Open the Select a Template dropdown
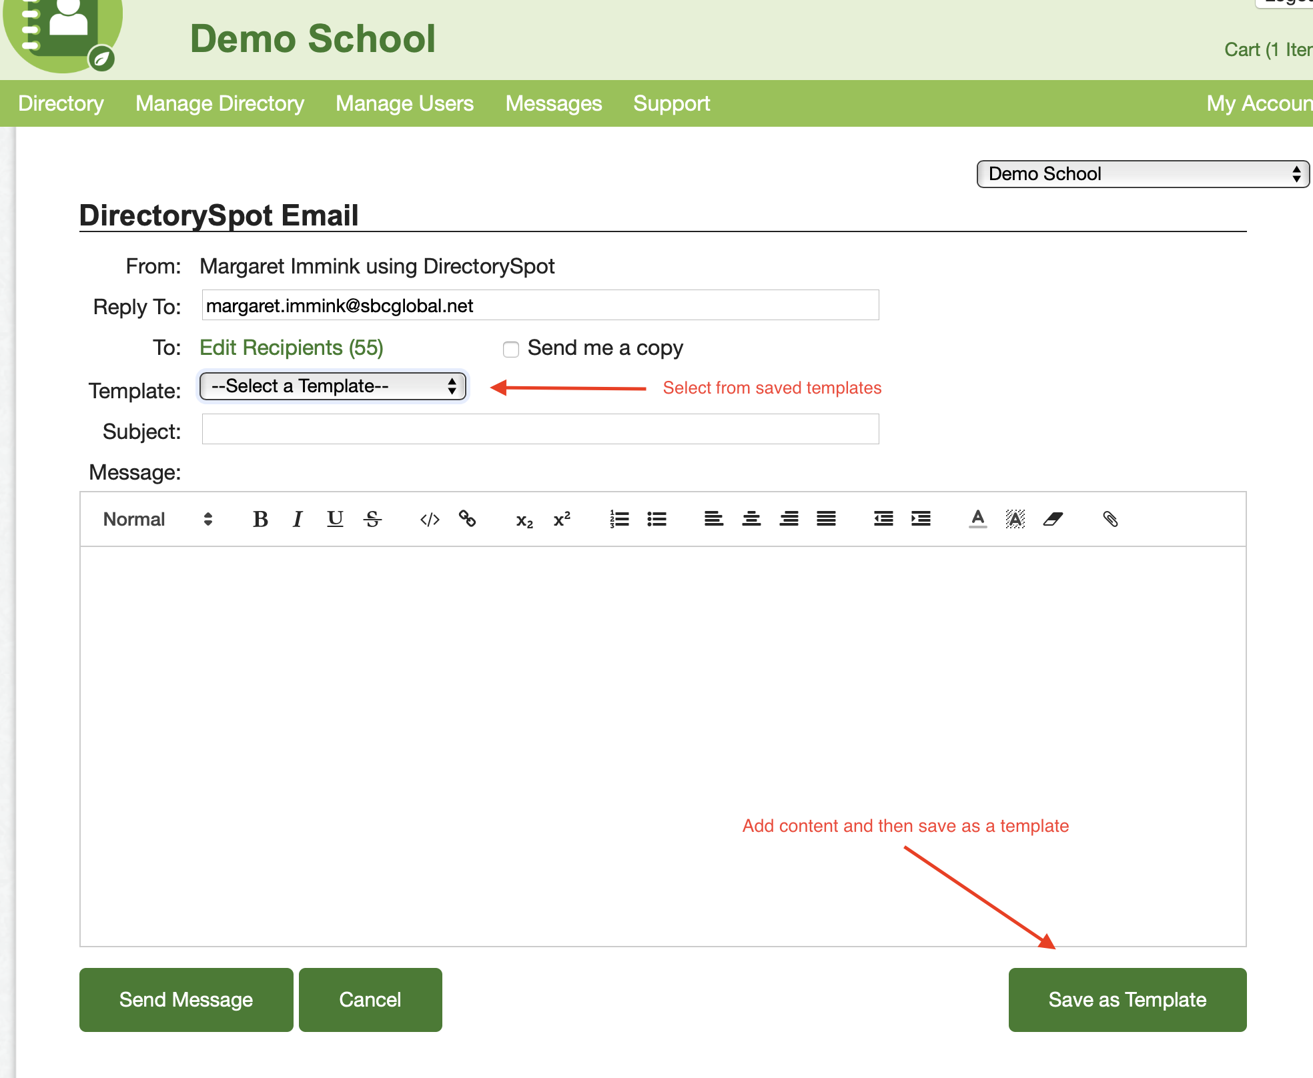Viewport: 1313px width, 1078px height. [333, 386]
